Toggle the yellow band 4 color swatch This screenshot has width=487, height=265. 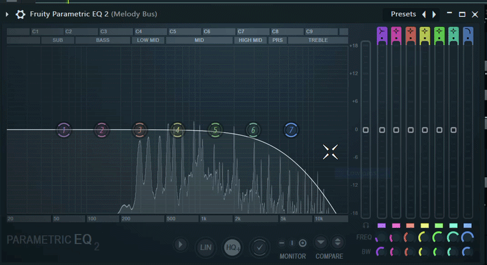tap(424, 225)
